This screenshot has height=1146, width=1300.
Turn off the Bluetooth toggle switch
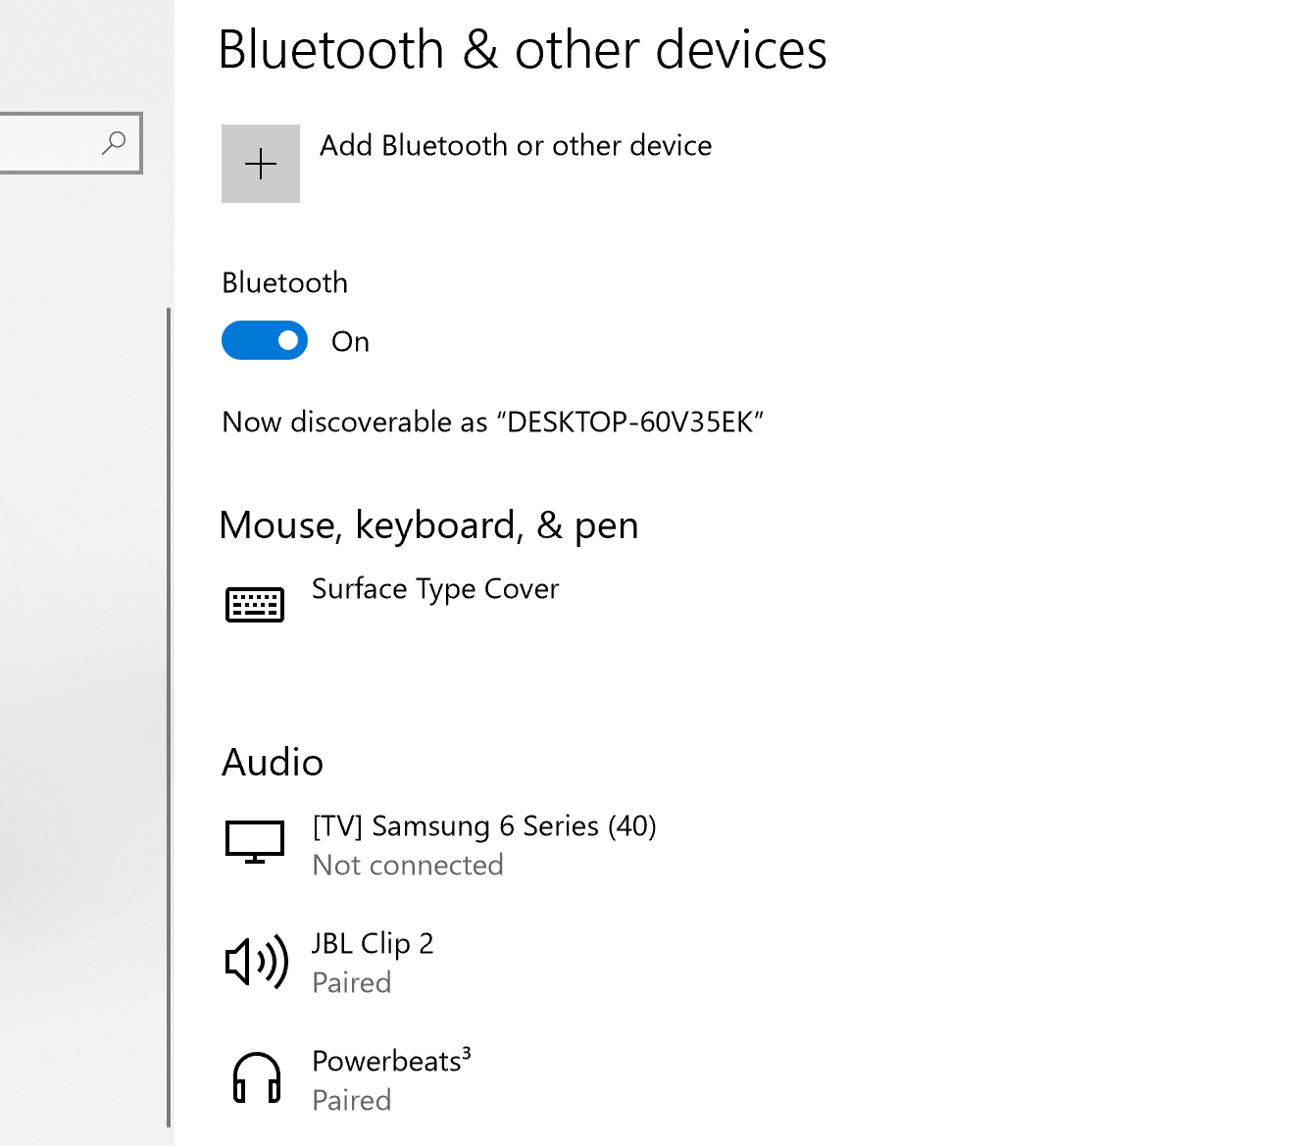(265, 341)
